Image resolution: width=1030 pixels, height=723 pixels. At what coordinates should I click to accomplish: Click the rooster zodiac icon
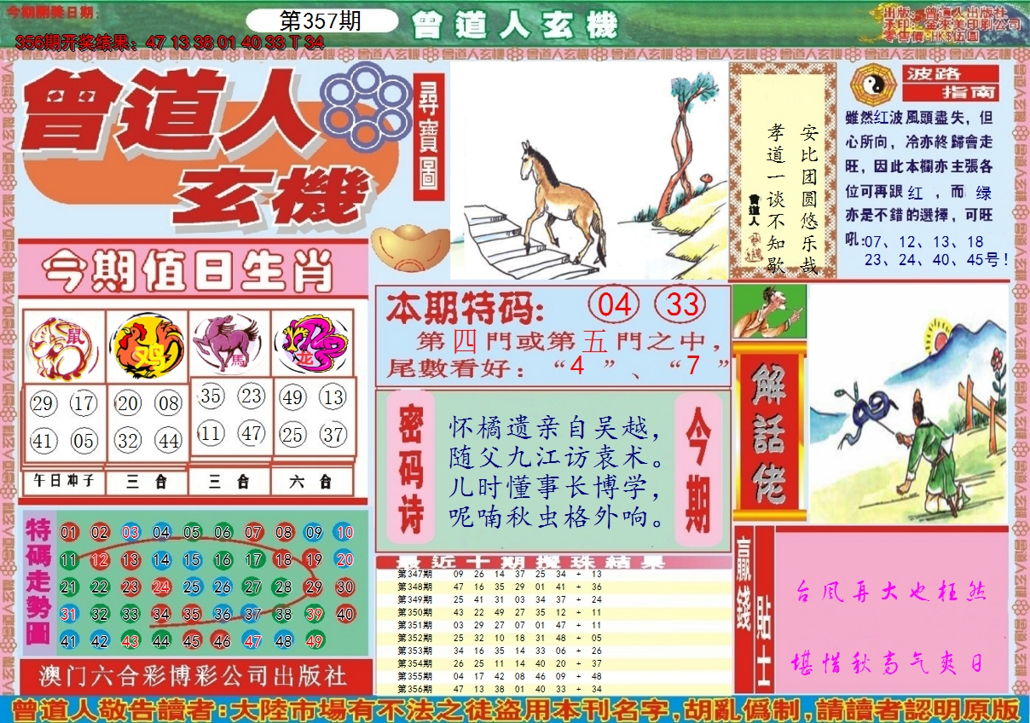tap(147, 346)
